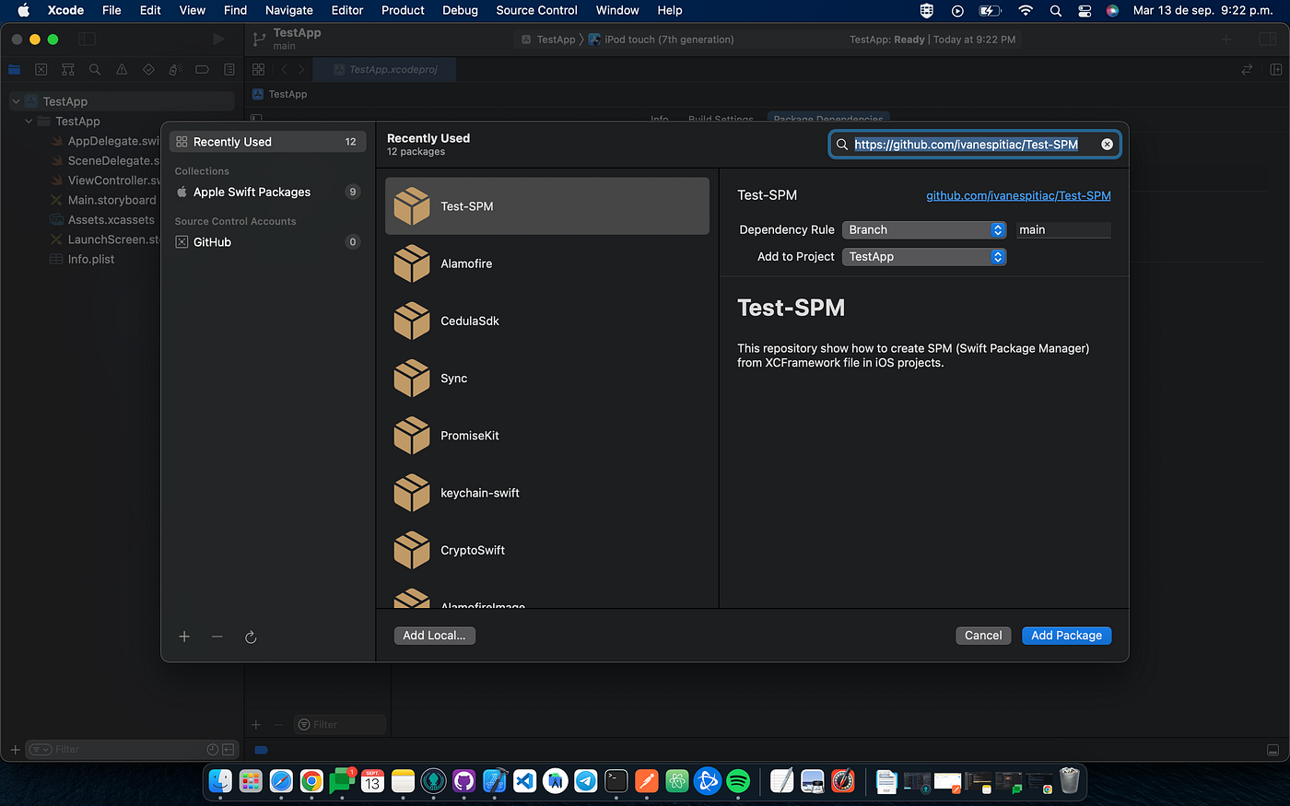Refresh accounts with the reload icon

251,637
